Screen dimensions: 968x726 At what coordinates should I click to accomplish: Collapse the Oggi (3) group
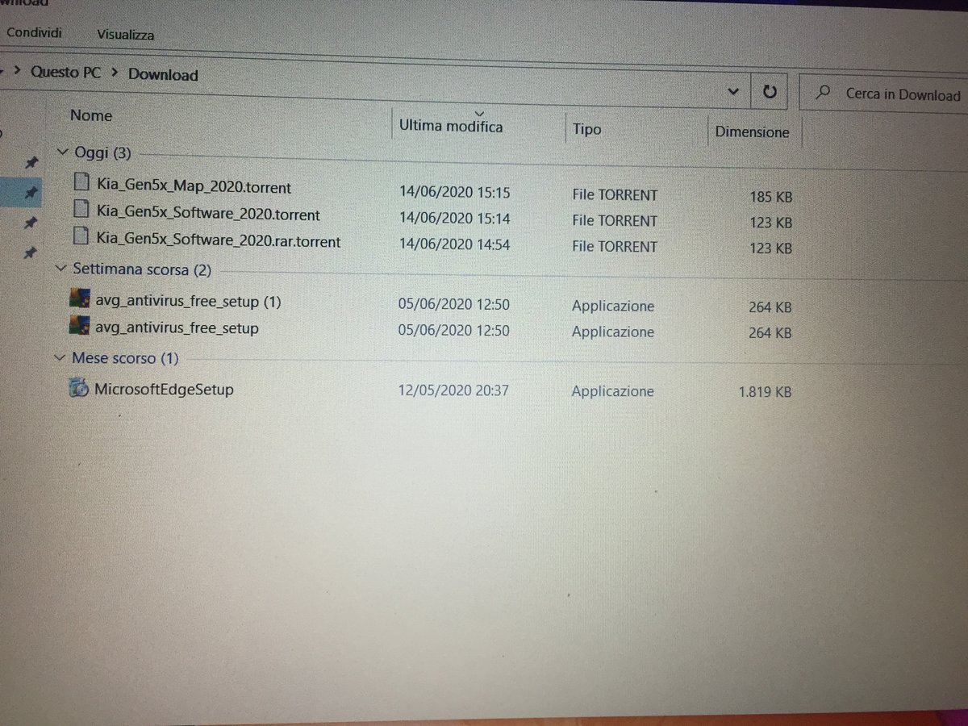(63, 151)
